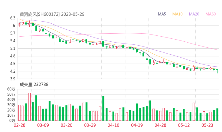
Task: Click the 04-28 date axis label
Action: coord(160,125)
